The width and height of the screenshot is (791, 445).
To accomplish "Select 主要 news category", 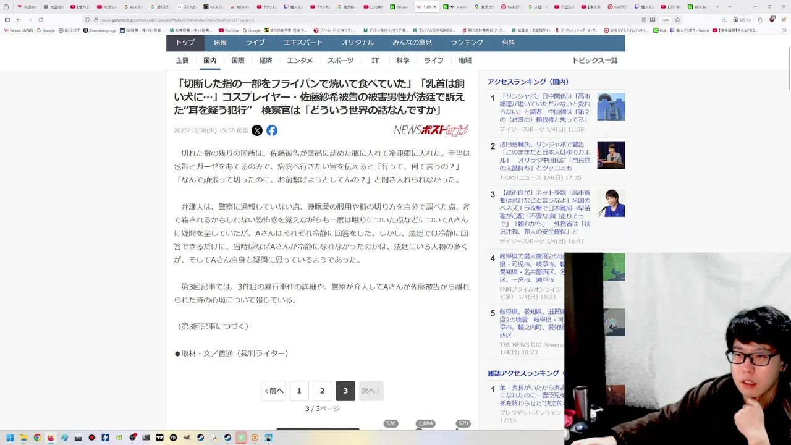I will (x=182, y=61).
